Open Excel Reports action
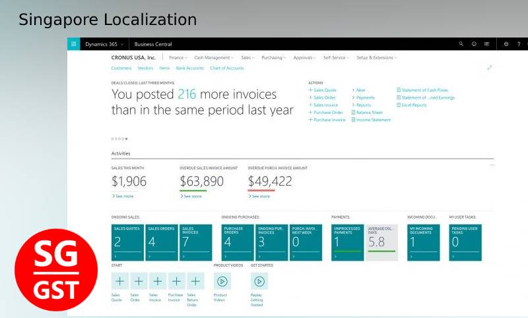 point(411,105)
